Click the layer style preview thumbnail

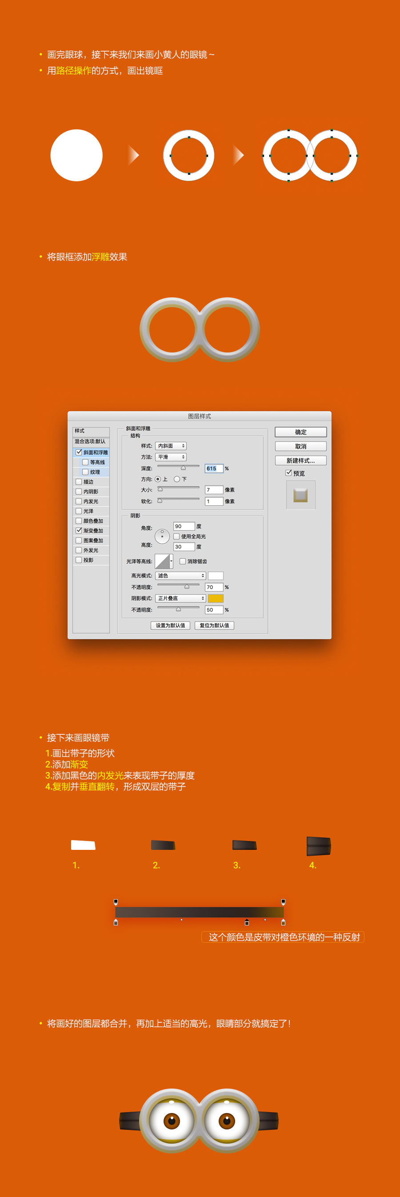300,494
